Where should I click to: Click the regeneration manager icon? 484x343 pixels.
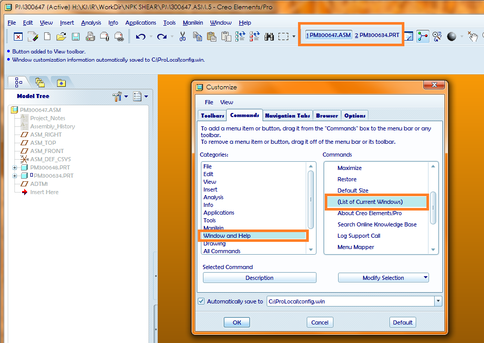[255, 36]
